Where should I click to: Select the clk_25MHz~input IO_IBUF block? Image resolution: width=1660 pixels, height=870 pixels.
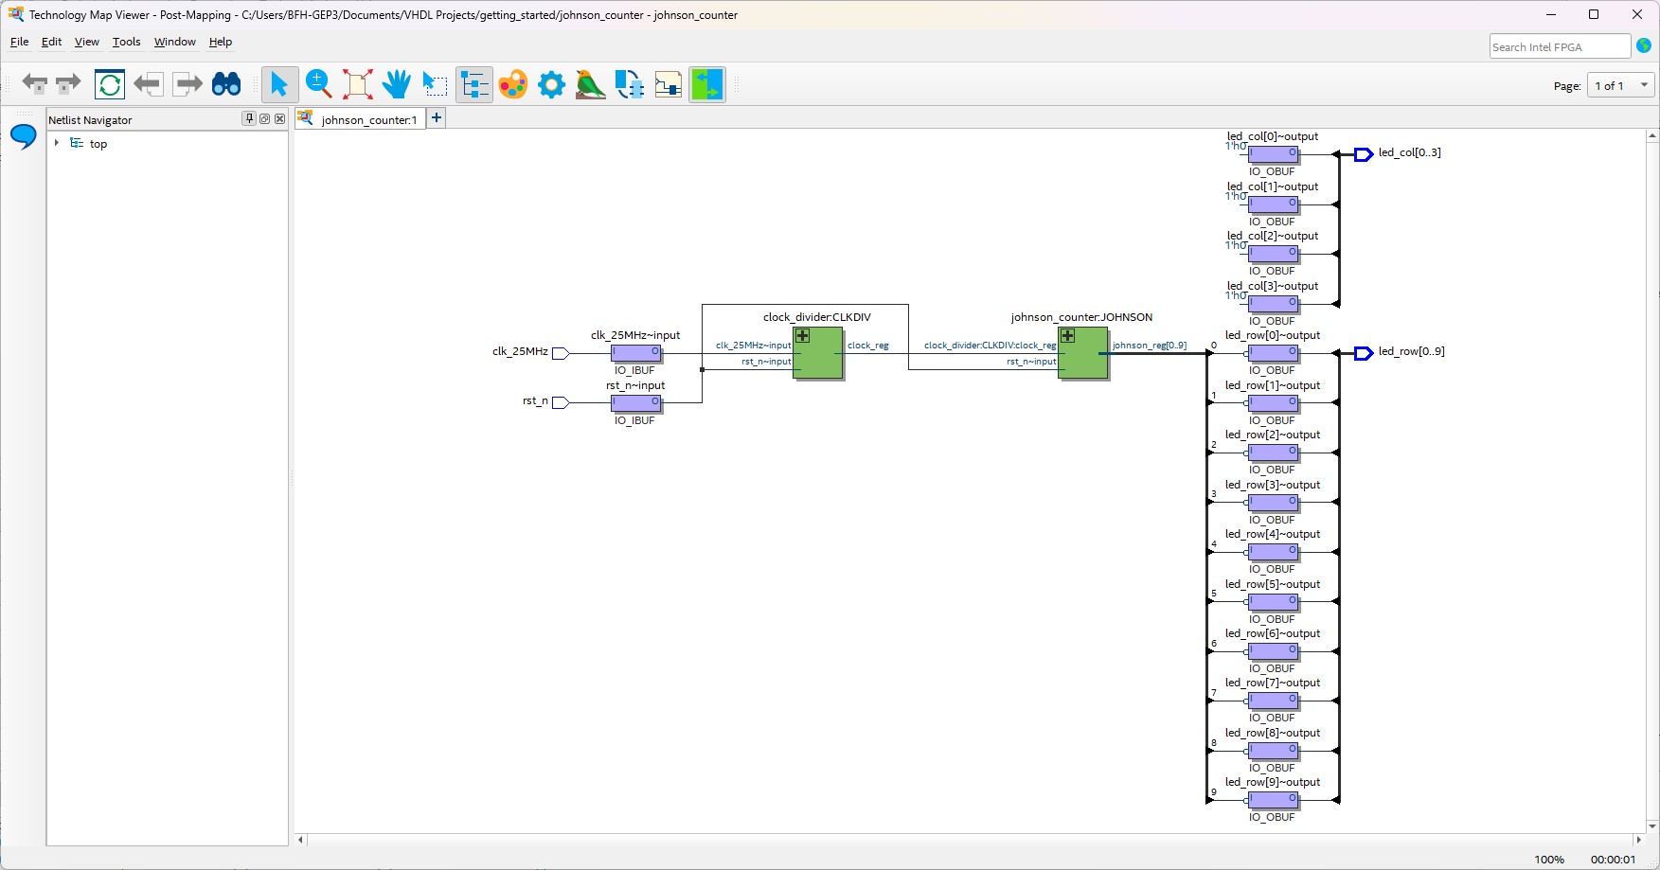click(636, 353)
